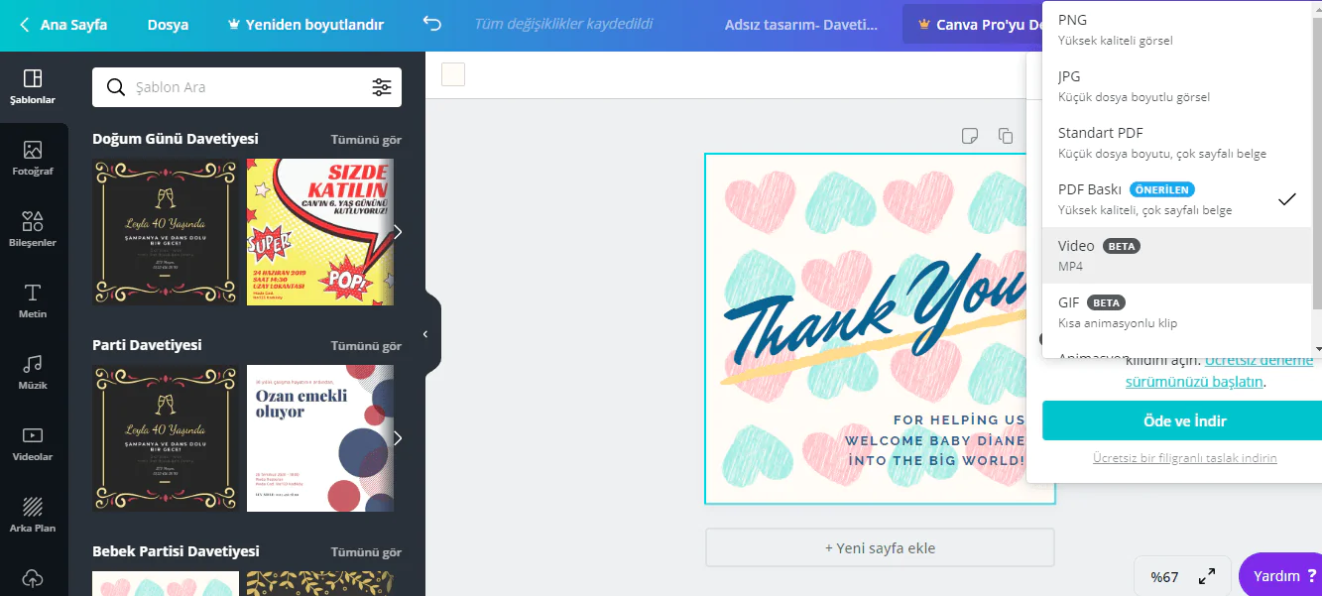Open the Dosya menu

167,24
